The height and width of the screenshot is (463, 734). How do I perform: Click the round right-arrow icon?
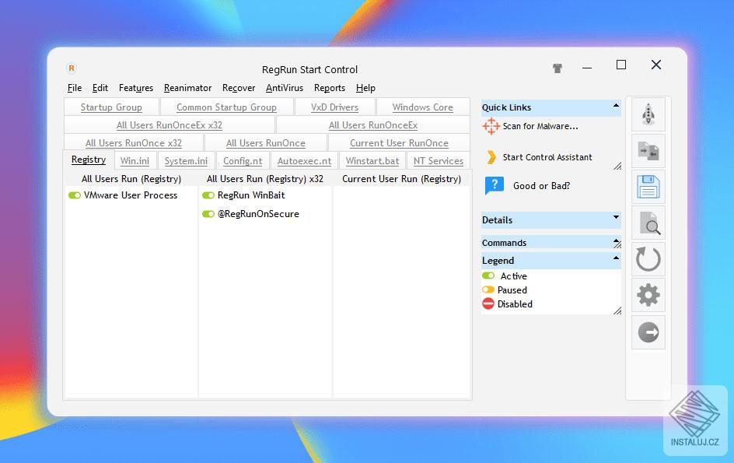(648, 332)
